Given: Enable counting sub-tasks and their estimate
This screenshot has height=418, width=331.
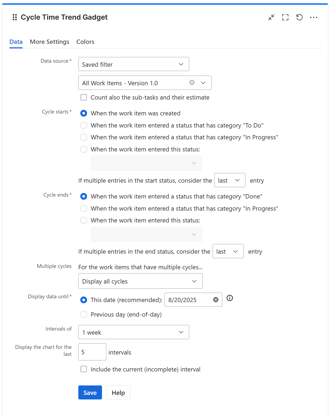Looking at the screenshot, I should pyautogui.click(x=84, y=97).
